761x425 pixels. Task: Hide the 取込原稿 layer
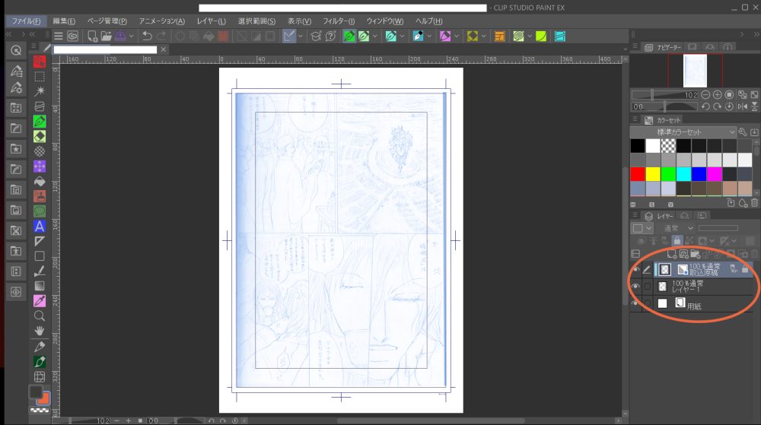635,268
